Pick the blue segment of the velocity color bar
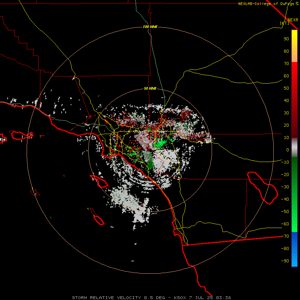300x300 pixels. point(294,249)
